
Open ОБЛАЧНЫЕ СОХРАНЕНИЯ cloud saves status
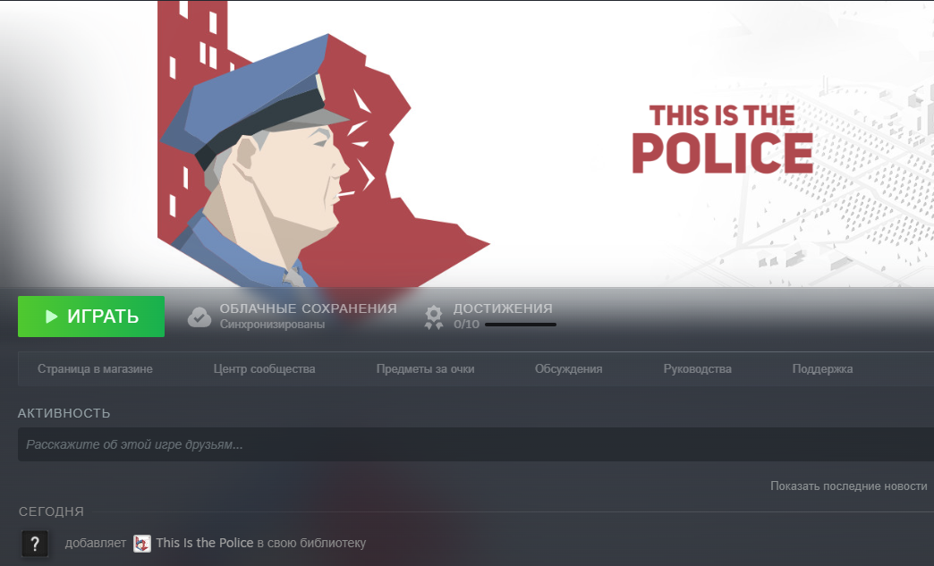(x=308, y=308)
